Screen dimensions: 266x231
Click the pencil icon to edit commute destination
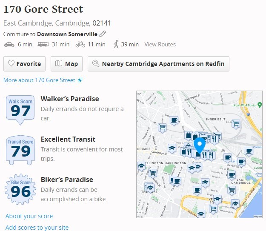pos(103,34)
